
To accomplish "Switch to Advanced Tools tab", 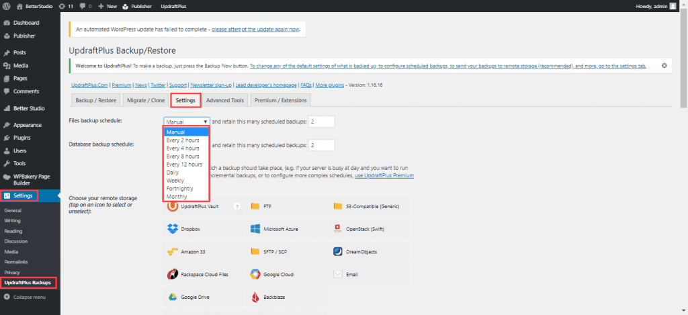I will 224,101.
